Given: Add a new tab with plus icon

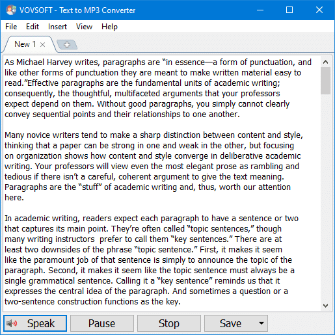Looking at the screenshot, I should tap(67, 45).
